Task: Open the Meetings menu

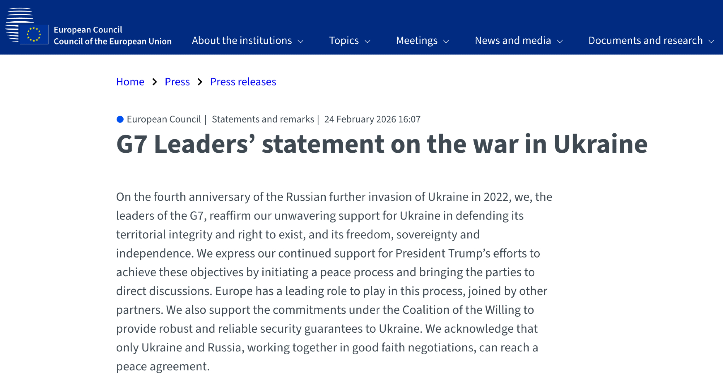Action: [x=417, y=40]
